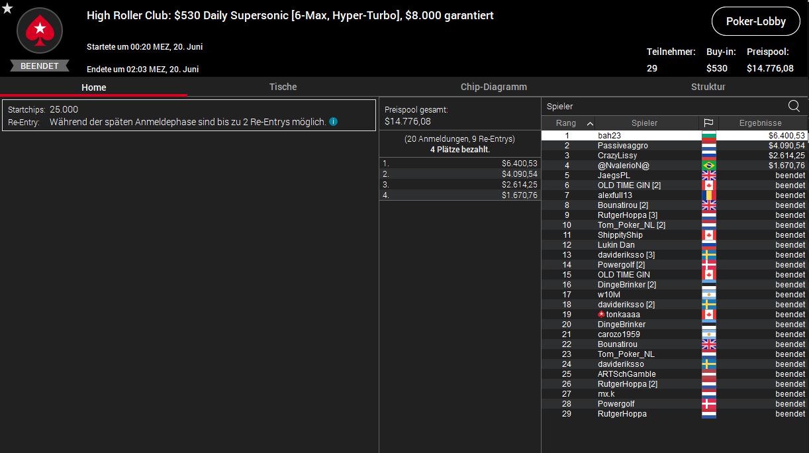The height and width of the screenshot is (453, 809).
Task: Select first place payout row $6.400,53
Action: (x=459, y=163)
